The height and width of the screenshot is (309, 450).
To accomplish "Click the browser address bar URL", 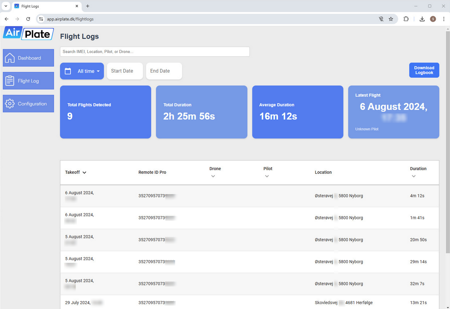I will (70, 19).
